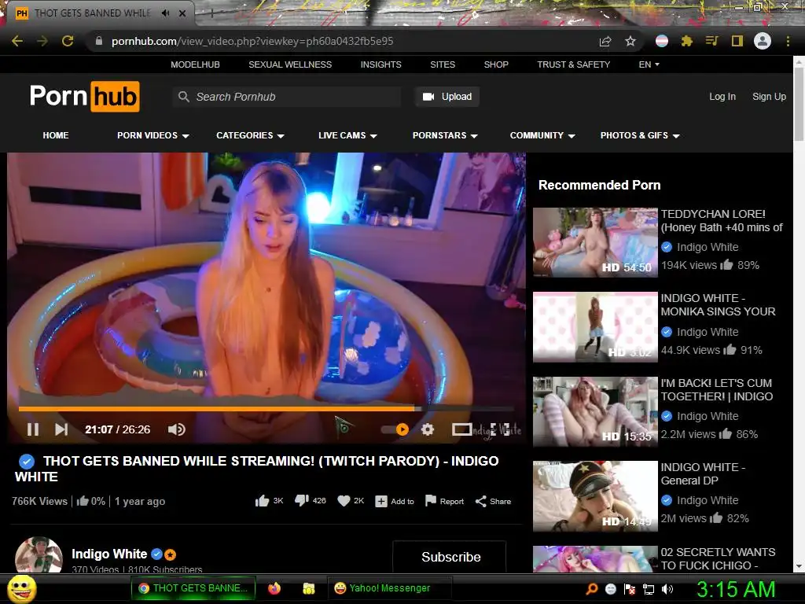Select the HOME nav item
The image size is (805, 604).
tap(56, 135)
